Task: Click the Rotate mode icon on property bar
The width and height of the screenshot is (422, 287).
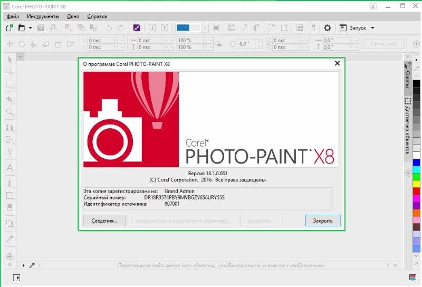Action: pos(22,44)
